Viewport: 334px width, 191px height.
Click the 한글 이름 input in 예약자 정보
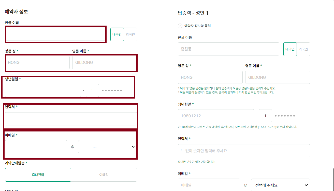click(x=55, y=34)
